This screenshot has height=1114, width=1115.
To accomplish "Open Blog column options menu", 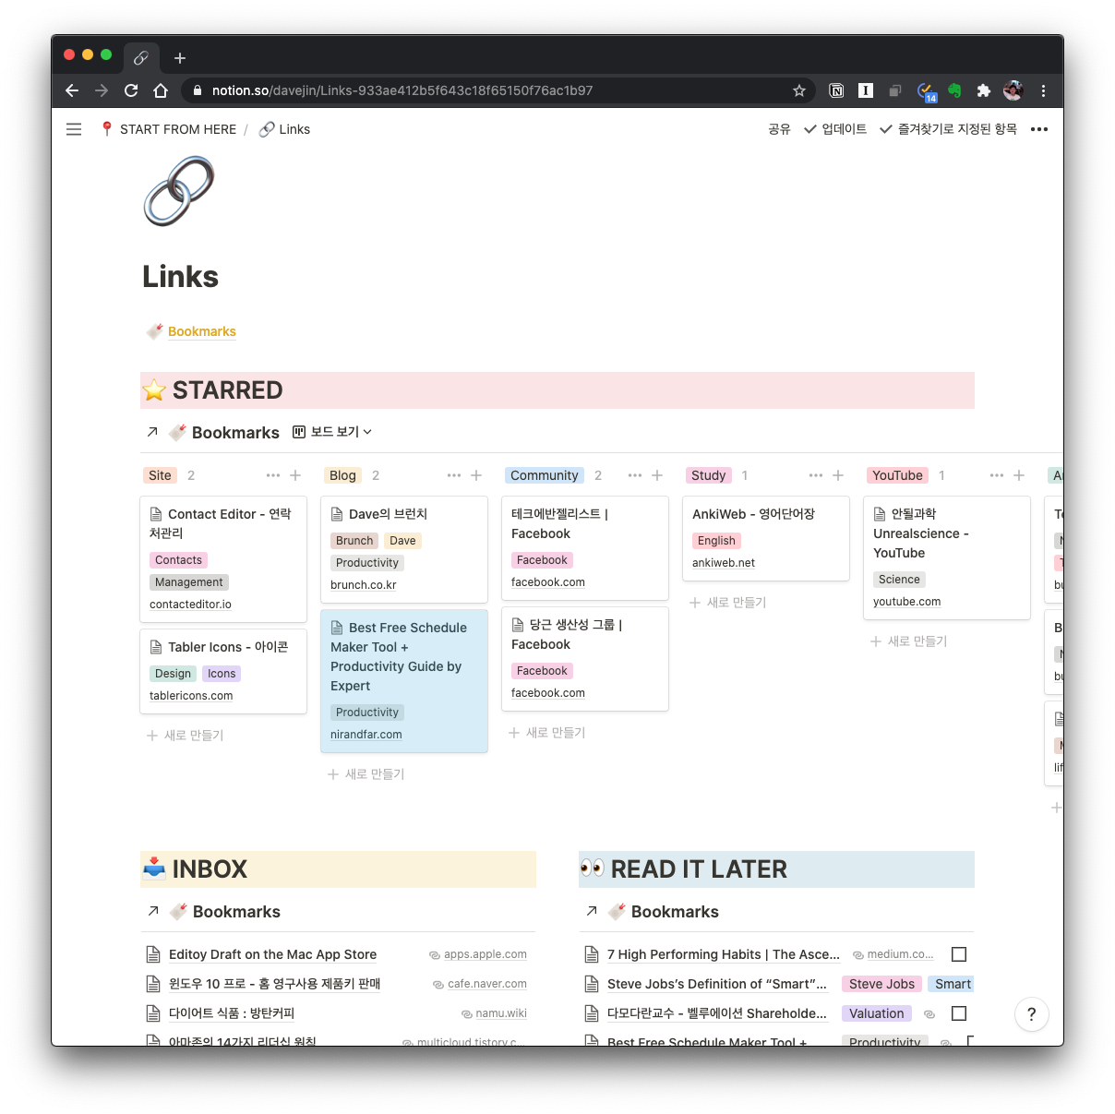I will 454,475.
